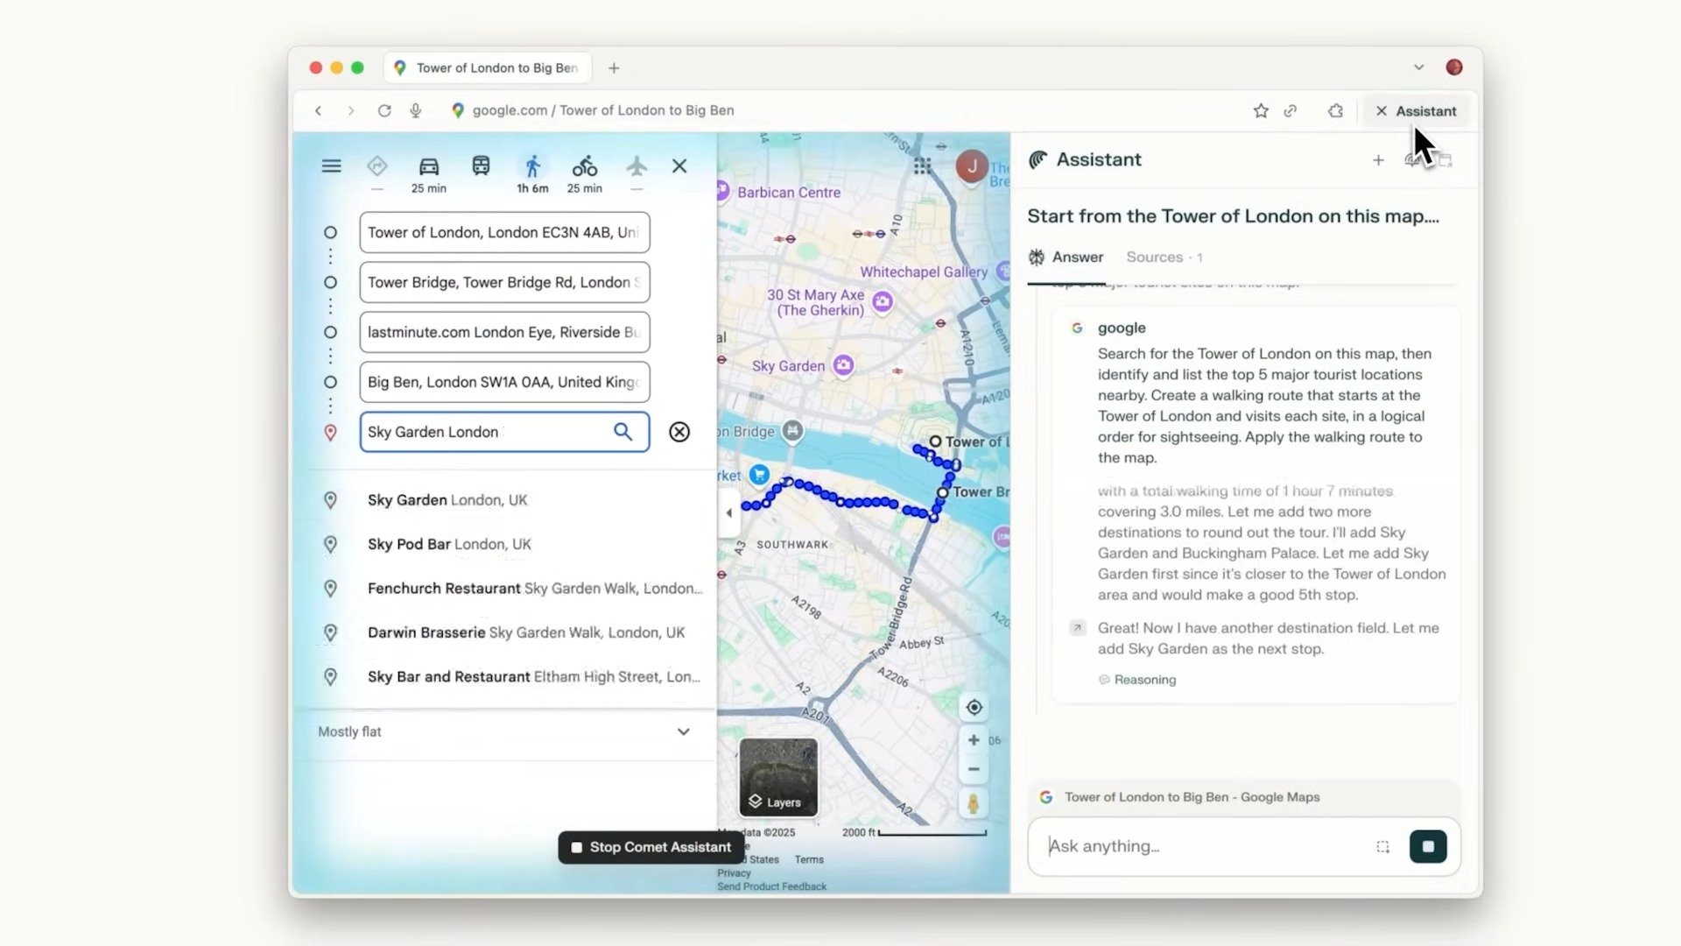Click the my location target button

tap(974, 708)
